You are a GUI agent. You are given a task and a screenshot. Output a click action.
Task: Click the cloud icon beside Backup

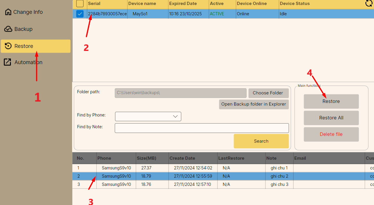point(8,29)
